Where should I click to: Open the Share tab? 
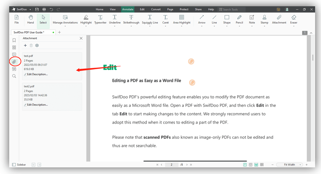click(198, 10)
